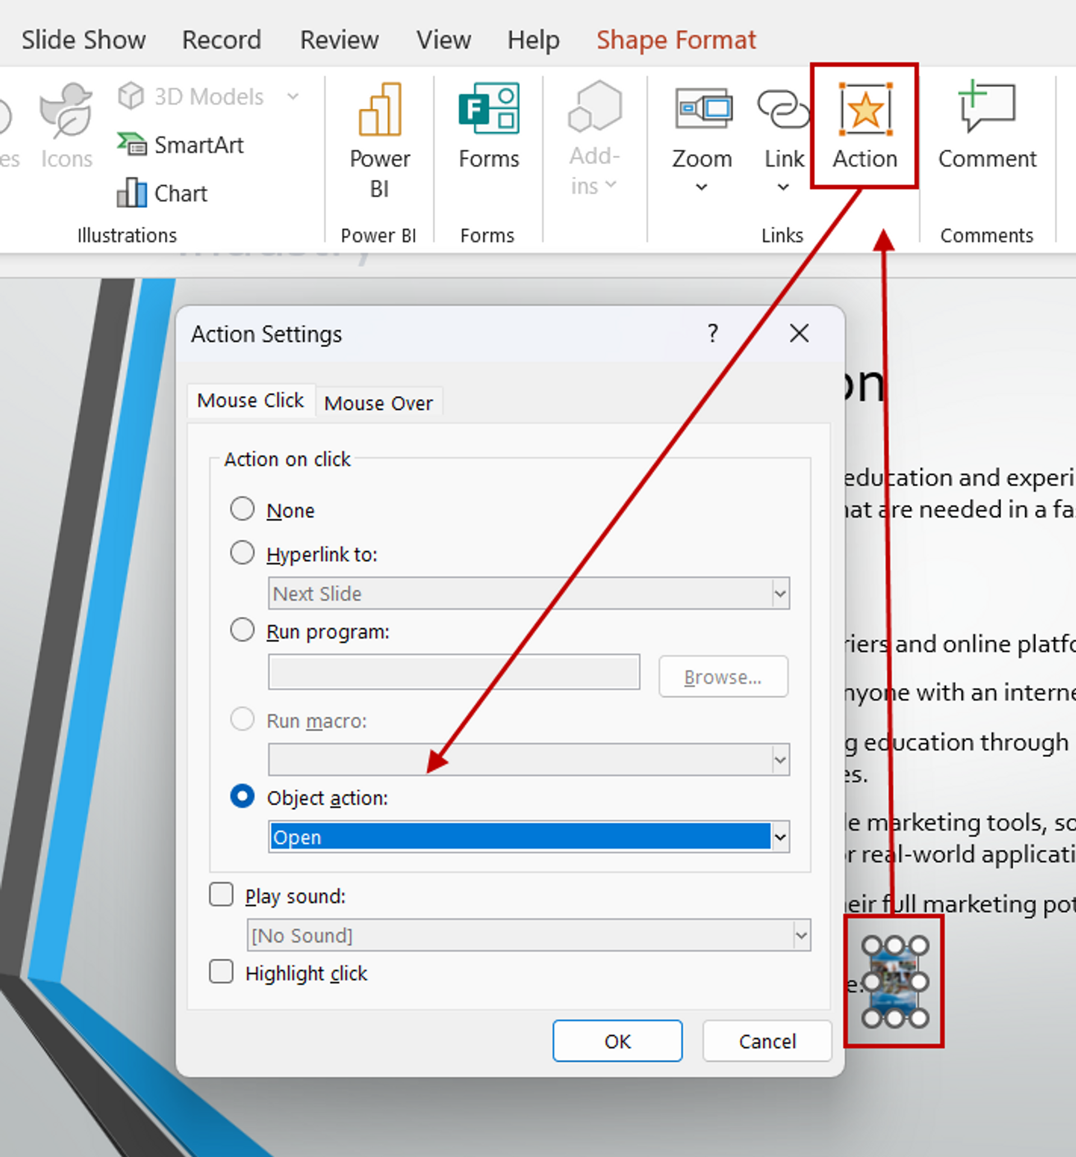1076x1157 pixels.
Task: Switch to the Mouse Over tab
Action: click(x=378, y=403)
